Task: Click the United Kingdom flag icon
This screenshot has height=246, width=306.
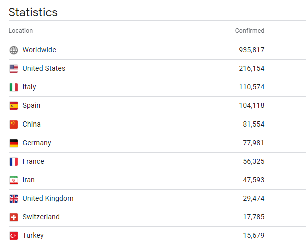Action: (14, 199)
